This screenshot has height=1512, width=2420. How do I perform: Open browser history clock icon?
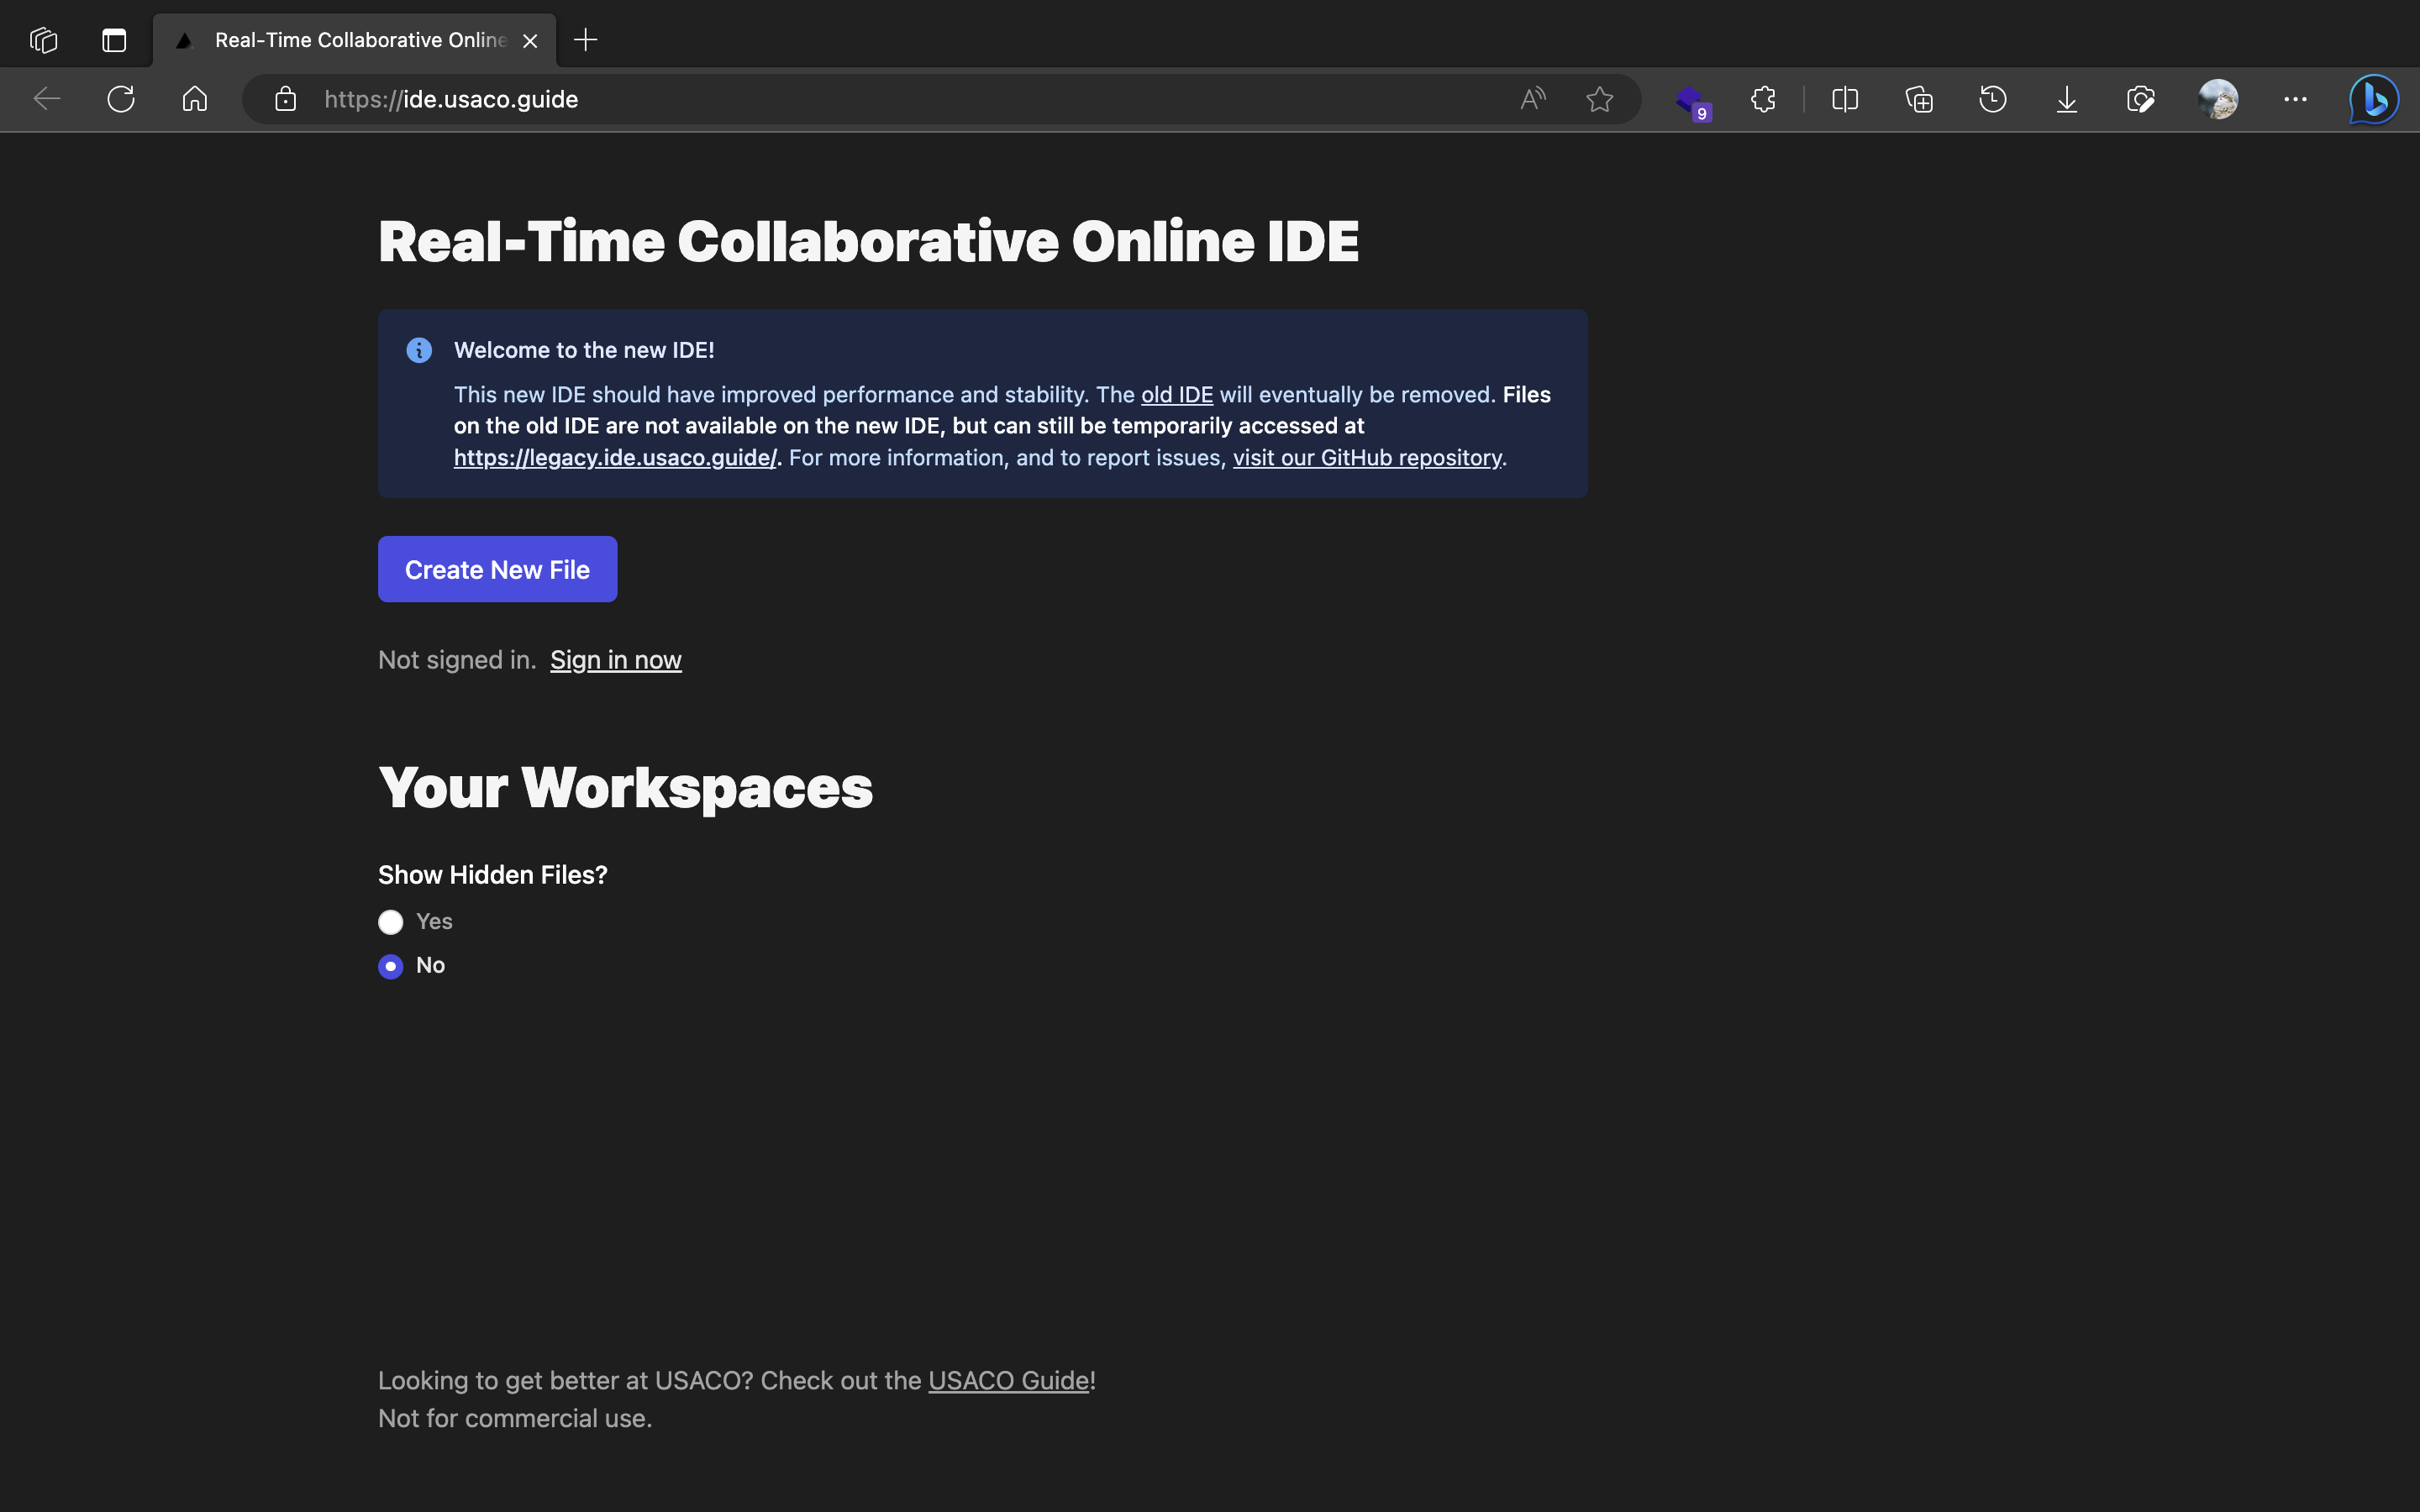(1992, 99)
